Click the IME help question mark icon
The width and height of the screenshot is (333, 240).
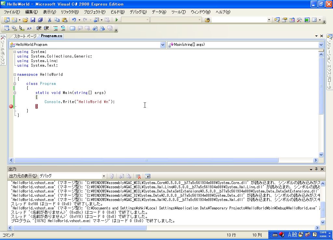pyautogui.click(x=314, y=235)
